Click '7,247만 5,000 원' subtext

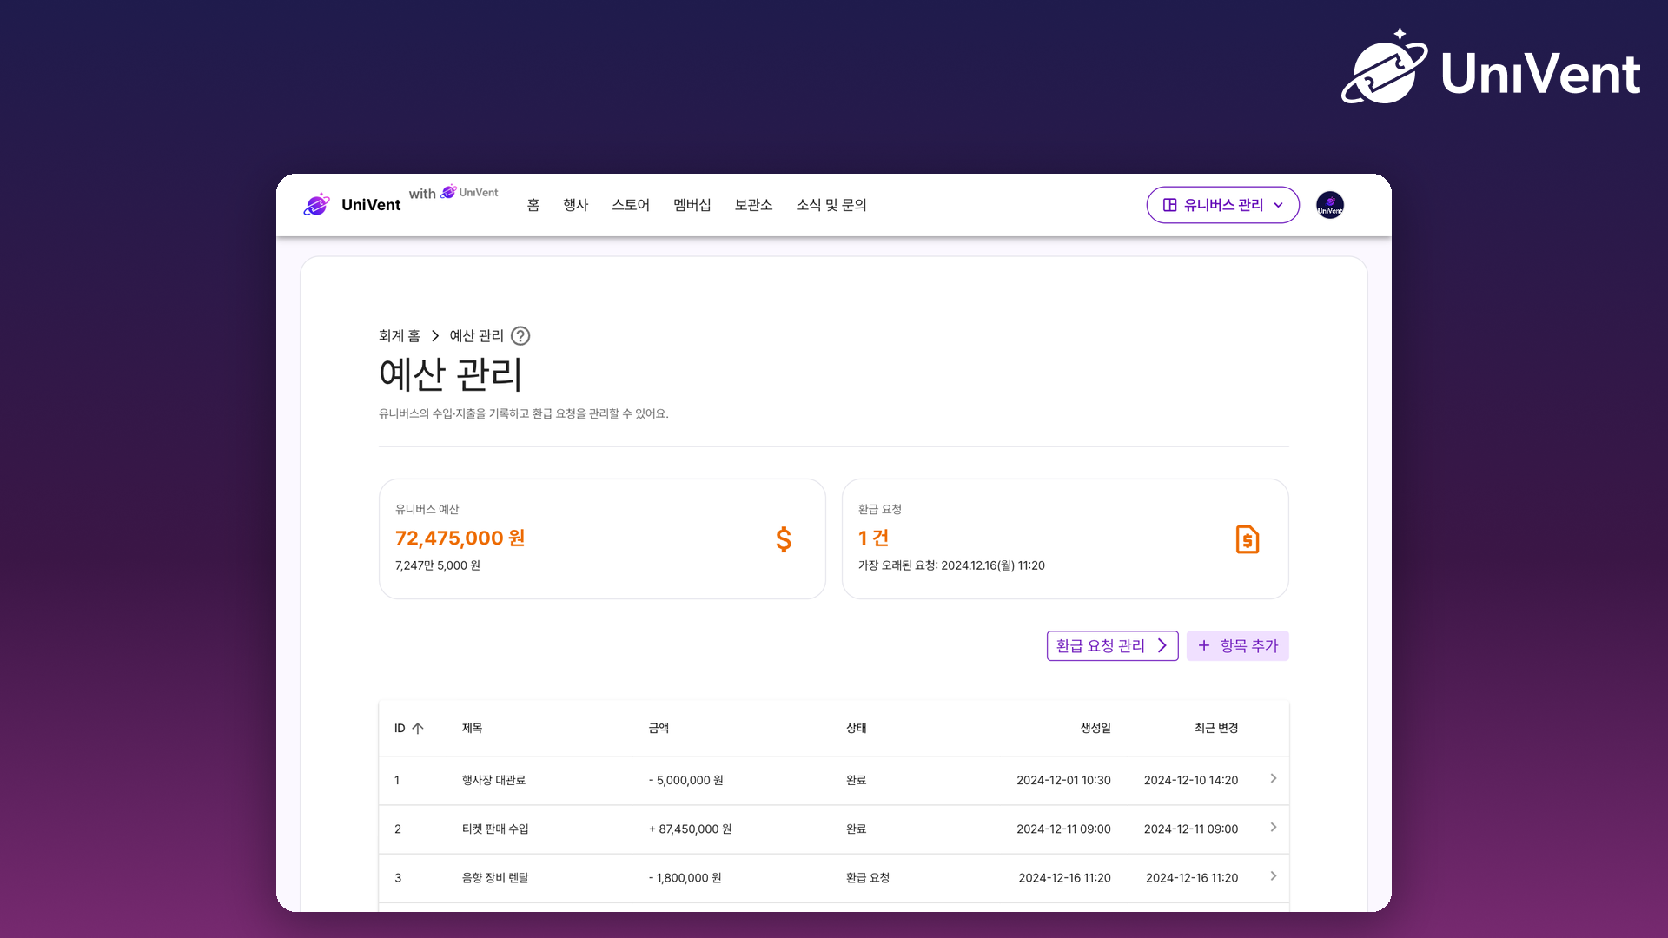pyautogui.click(x=438, y=565)
